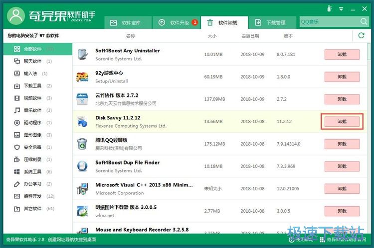Select 图形图像 category
Screen dimensions: 374x248
pyautogui.click(x=38, y=135)
